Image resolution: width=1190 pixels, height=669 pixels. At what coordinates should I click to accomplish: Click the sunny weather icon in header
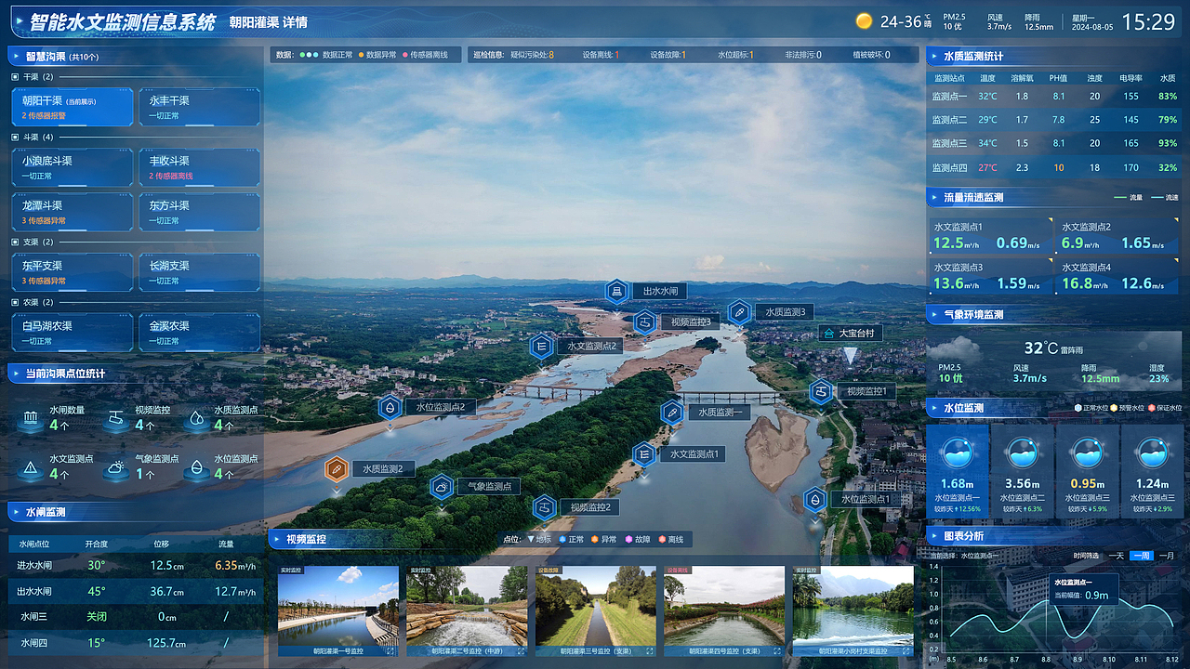[x=864, y=20]
